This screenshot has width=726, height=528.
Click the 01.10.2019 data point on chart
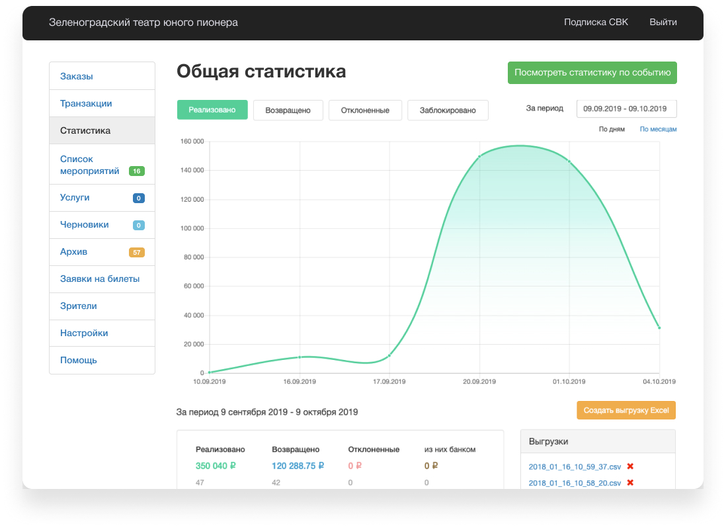569,161
